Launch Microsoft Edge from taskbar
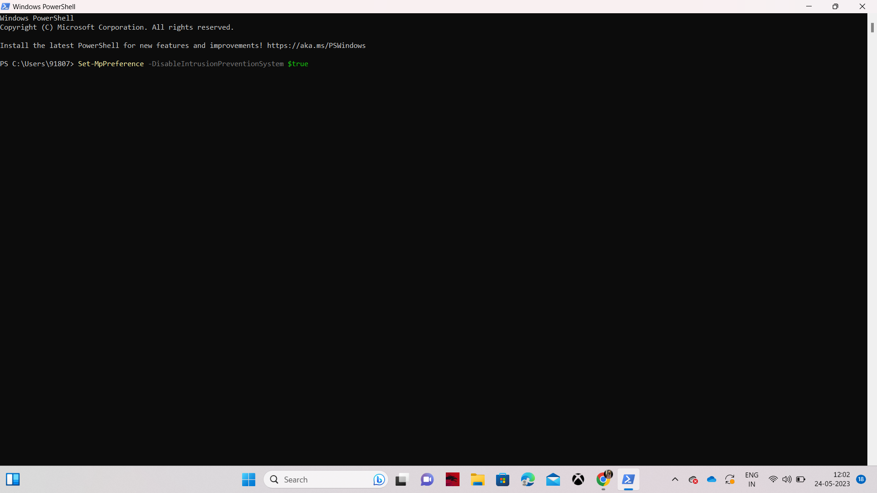Image resolution: width=877 pixels, height=493 pixels. [x=528, y=479]
